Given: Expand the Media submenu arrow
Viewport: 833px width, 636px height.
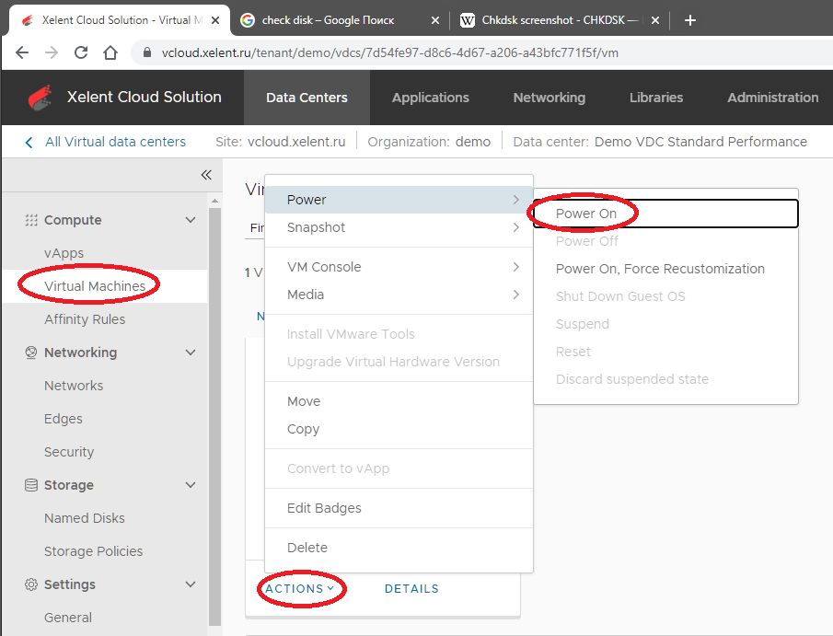Looking at the screenshot, I should click(515, 295).
